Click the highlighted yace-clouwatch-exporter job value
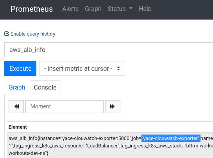Image resolution: width=213 pixels, height=158 pixels. click(171, 138)
